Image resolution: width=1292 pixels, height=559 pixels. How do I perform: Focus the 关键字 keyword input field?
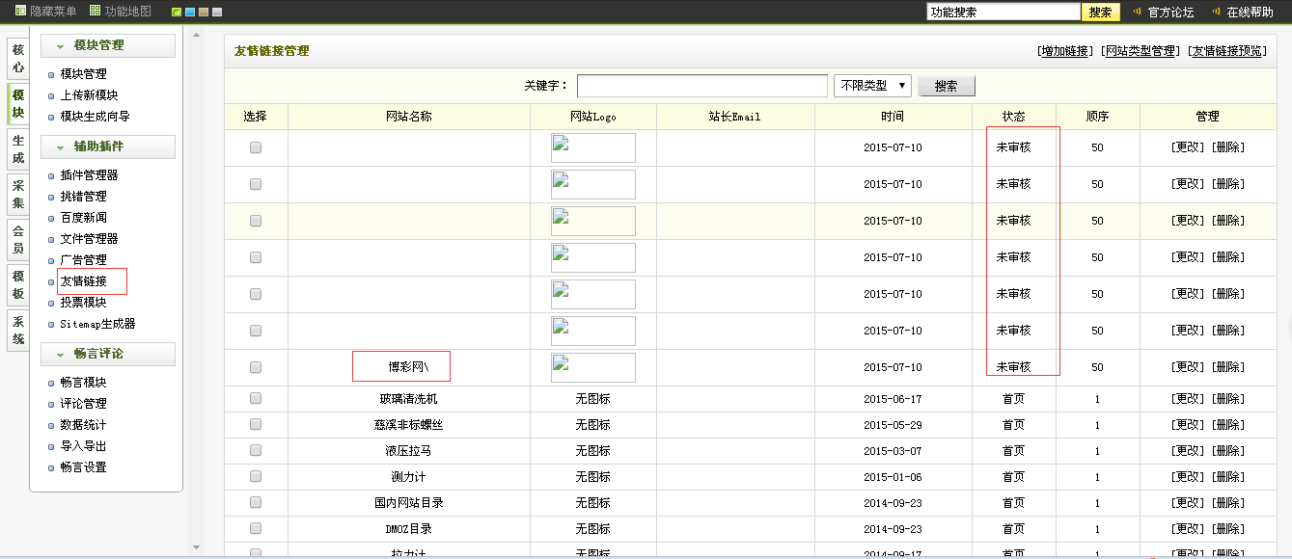(x=701, y=86)
